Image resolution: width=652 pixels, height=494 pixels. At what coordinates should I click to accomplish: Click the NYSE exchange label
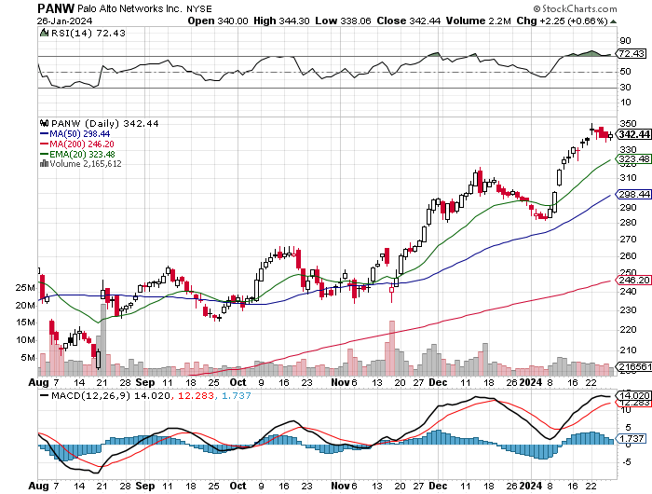coord(199,8)
